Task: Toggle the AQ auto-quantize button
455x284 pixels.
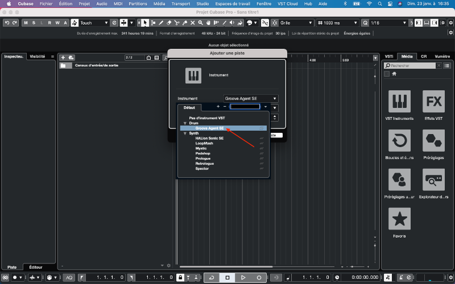Action: pyautogui.click(x=69, y=278)
